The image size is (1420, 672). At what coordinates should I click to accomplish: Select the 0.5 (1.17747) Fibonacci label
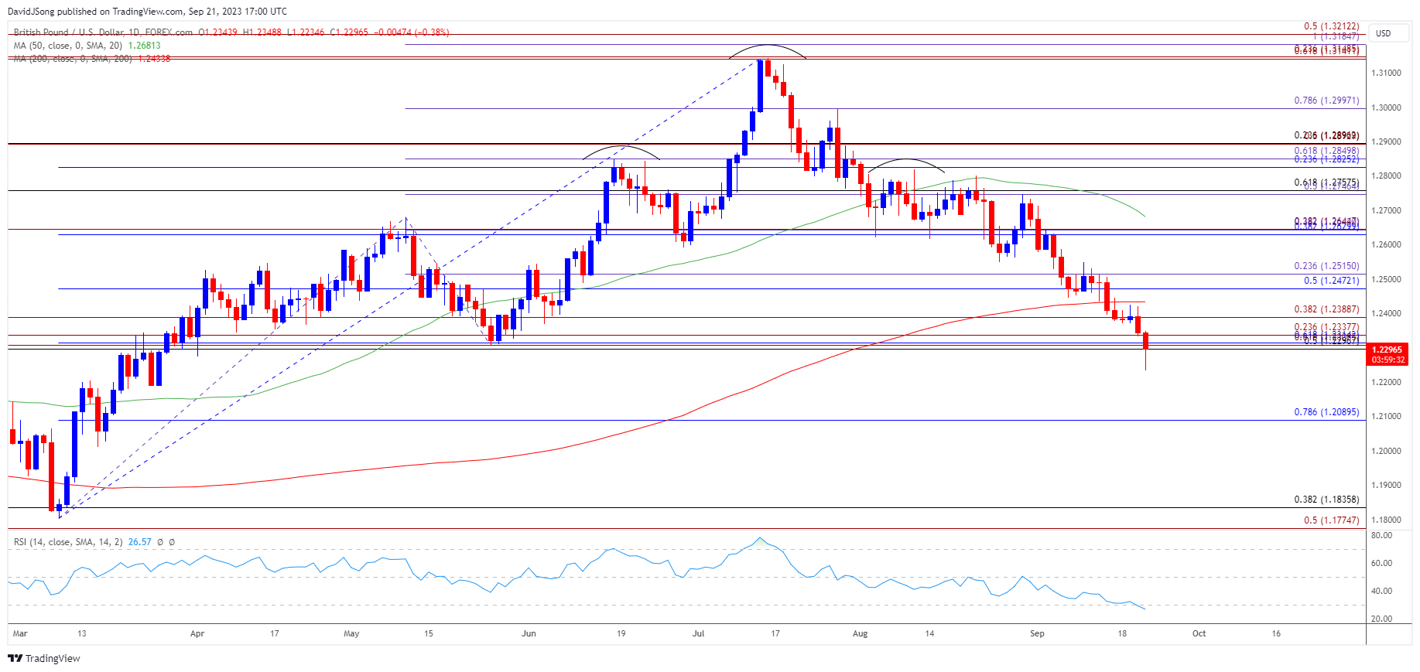tap(1331, 520)
